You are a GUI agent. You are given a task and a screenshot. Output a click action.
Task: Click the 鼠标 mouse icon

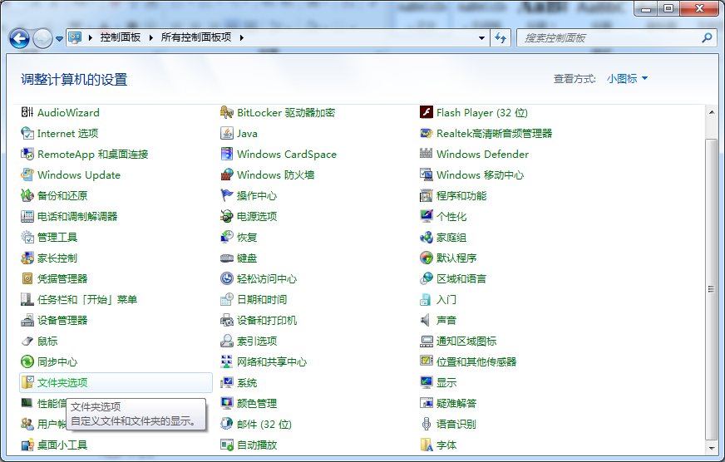click(27, 341)
